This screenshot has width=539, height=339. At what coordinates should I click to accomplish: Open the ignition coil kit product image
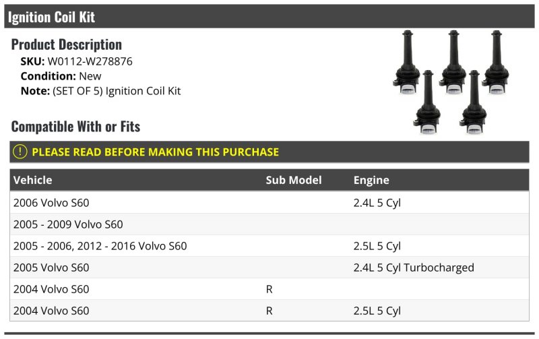tap(451, 82)
